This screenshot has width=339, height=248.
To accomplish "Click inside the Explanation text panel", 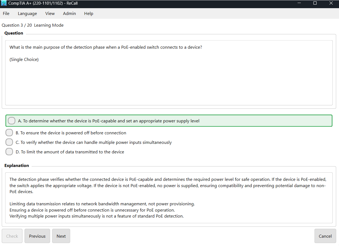I will coord(169,197).
